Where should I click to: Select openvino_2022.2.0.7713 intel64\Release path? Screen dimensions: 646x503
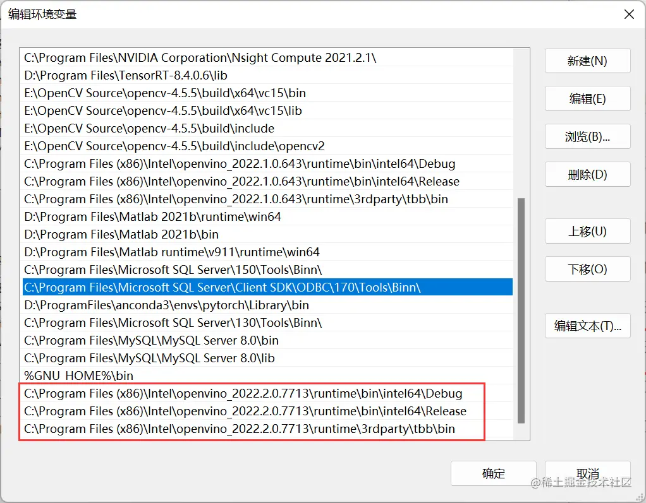(x=268, y=411)
